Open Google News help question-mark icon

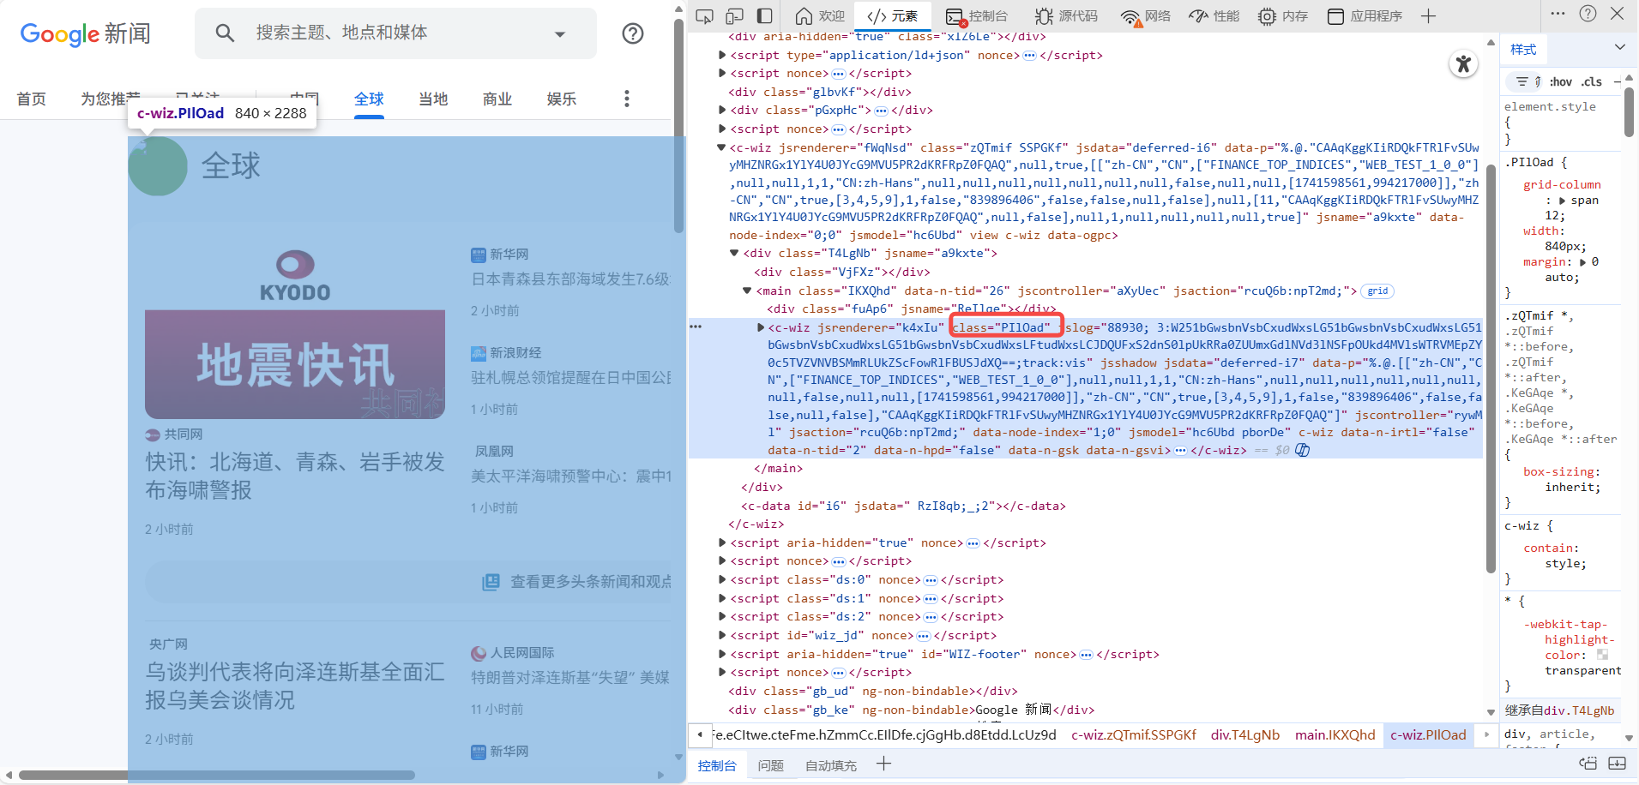click(633, 33)
